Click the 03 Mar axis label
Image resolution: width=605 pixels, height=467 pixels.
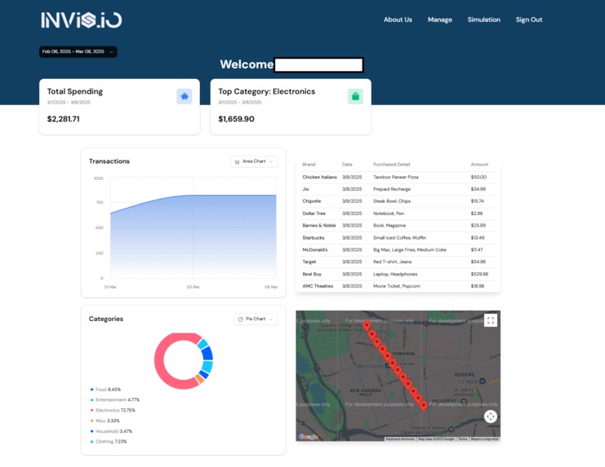coord(194,287)
